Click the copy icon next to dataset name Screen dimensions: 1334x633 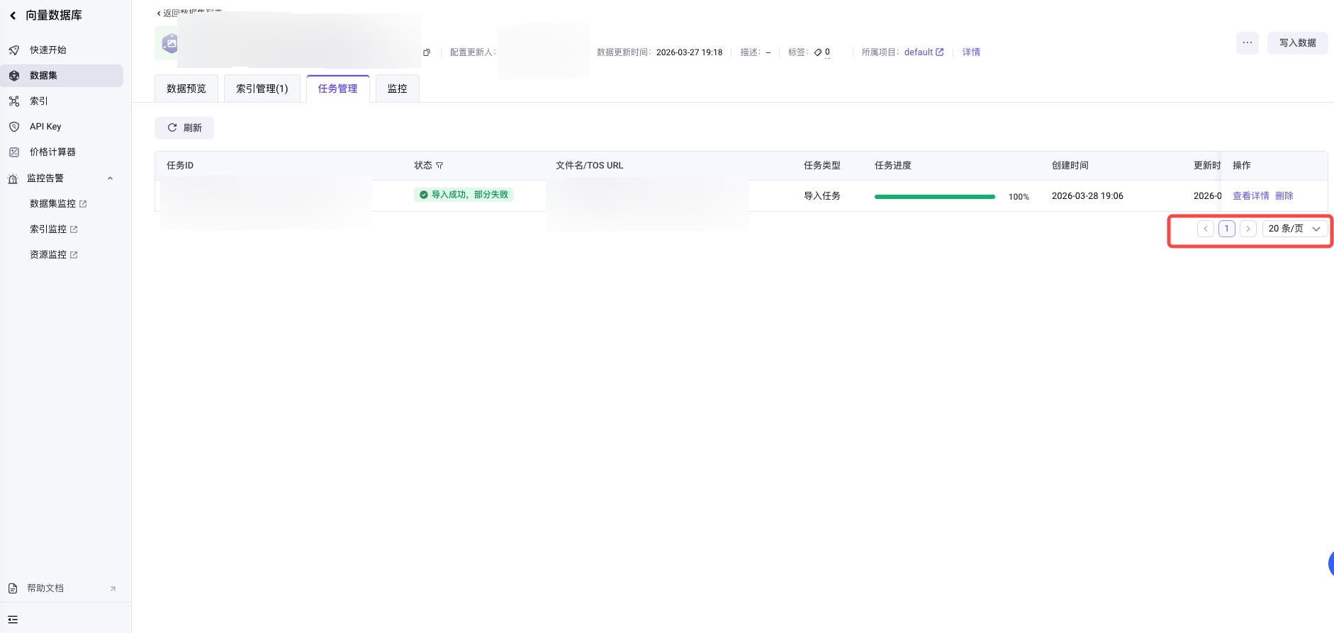427,52
